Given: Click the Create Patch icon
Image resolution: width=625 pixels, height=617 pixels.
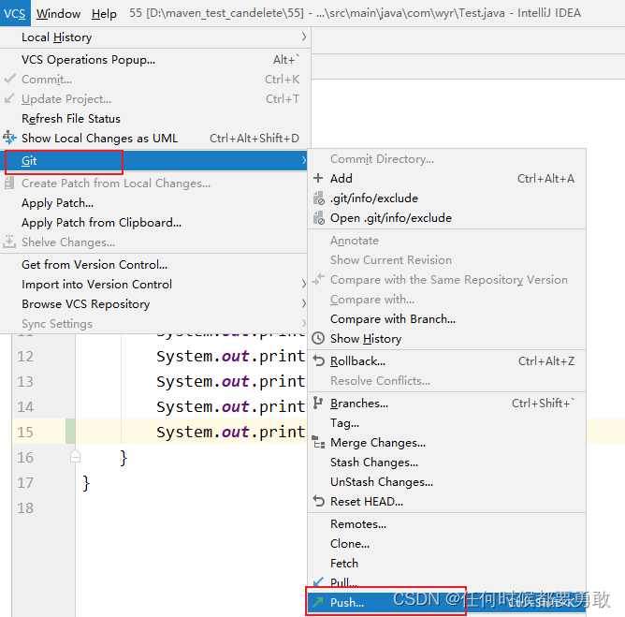Looking at the screenshot, I should [9, 184].
